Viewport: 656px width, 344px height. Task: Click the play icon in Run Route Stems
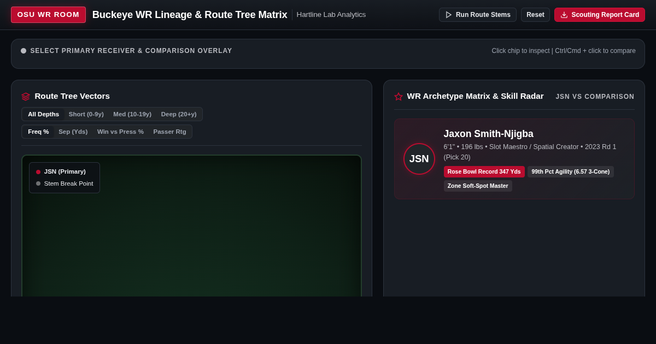(449, 15)
